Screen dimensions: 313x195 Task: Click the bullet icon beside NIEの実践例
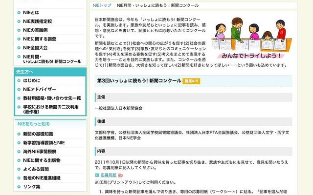click(x=19, y=30)
